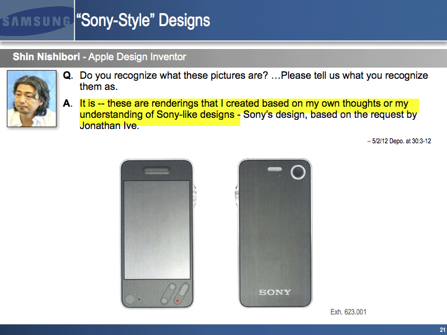The width and height of the screenshot is (447, 335).
Task: Click the "5/2/12 Depo. at 30:3-12" citation
Action: pyautogui.click(x=399, y=141)
